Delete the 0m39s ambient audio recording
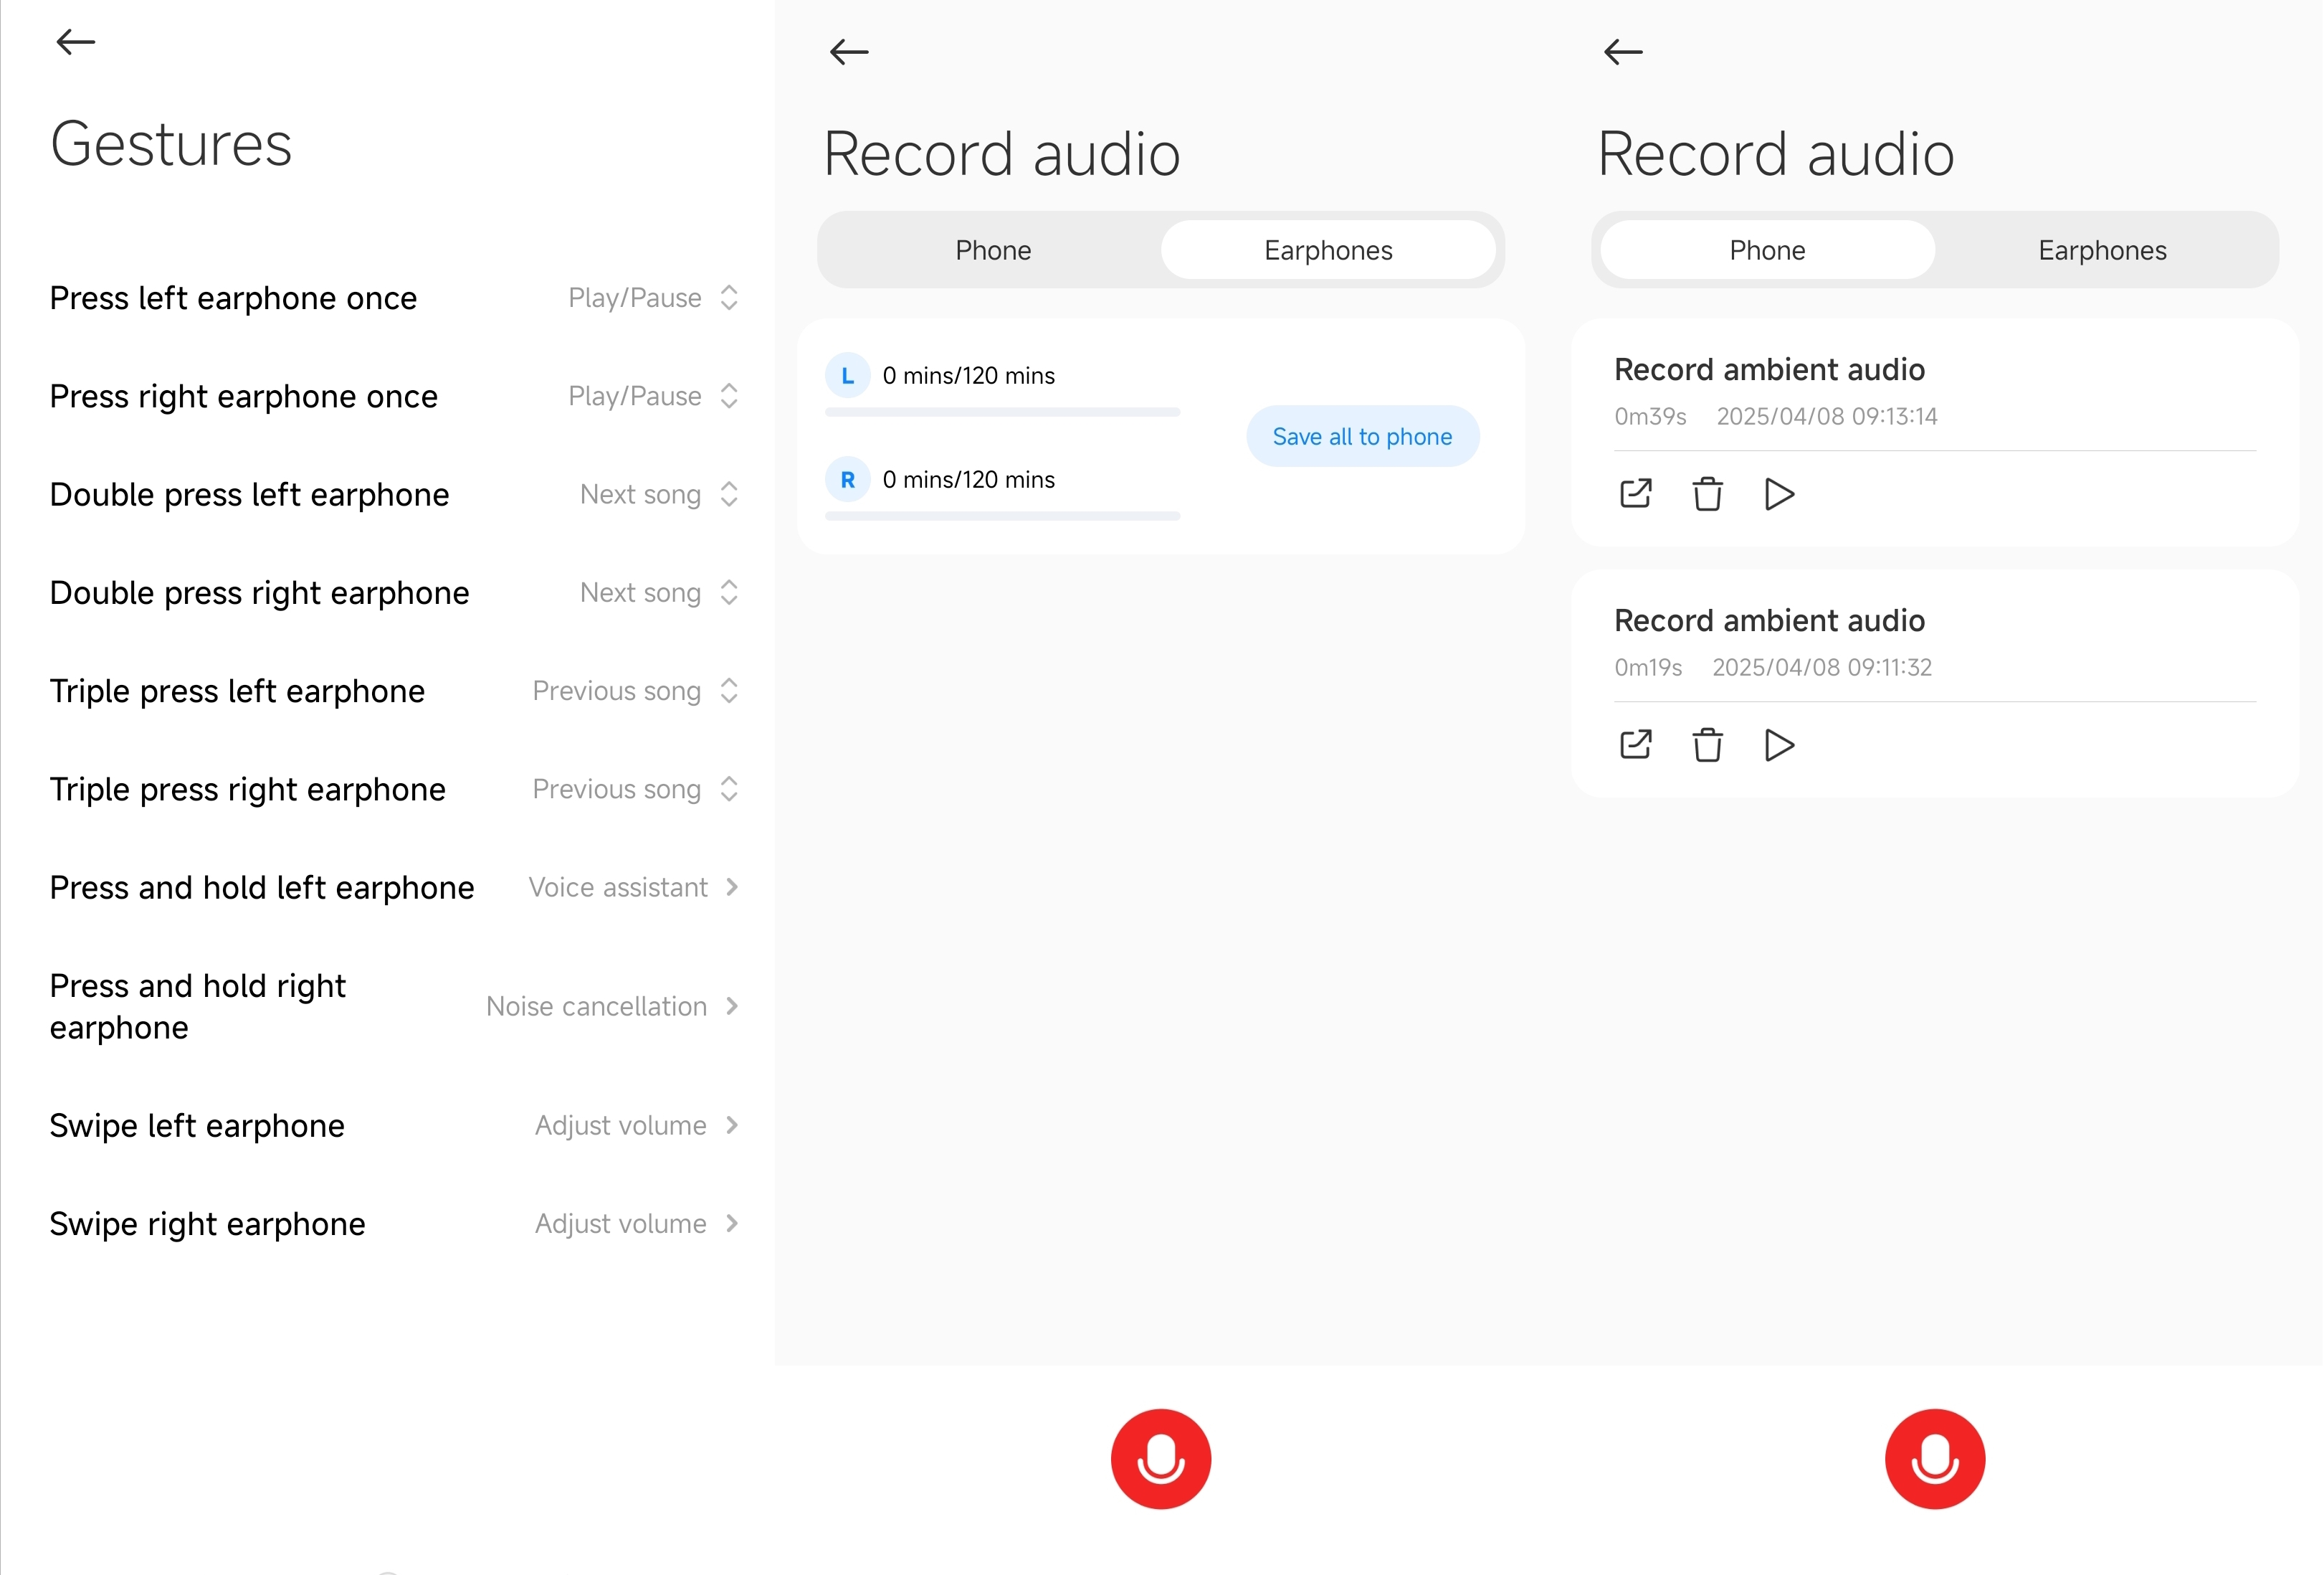2324x1575 pixels. 1707,493
